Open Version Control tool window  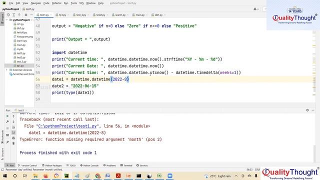[27, 165]
